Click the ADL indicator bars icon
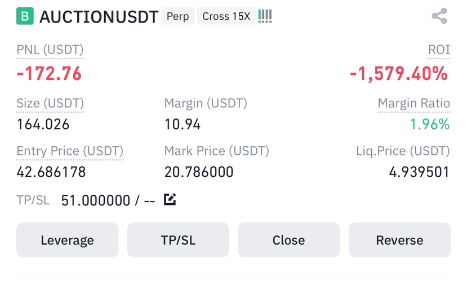The image size is (467, 300). coord(265,16)
